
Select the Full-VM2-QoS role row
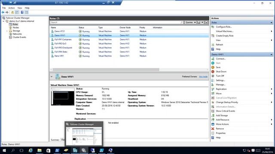tap(129, 44)
